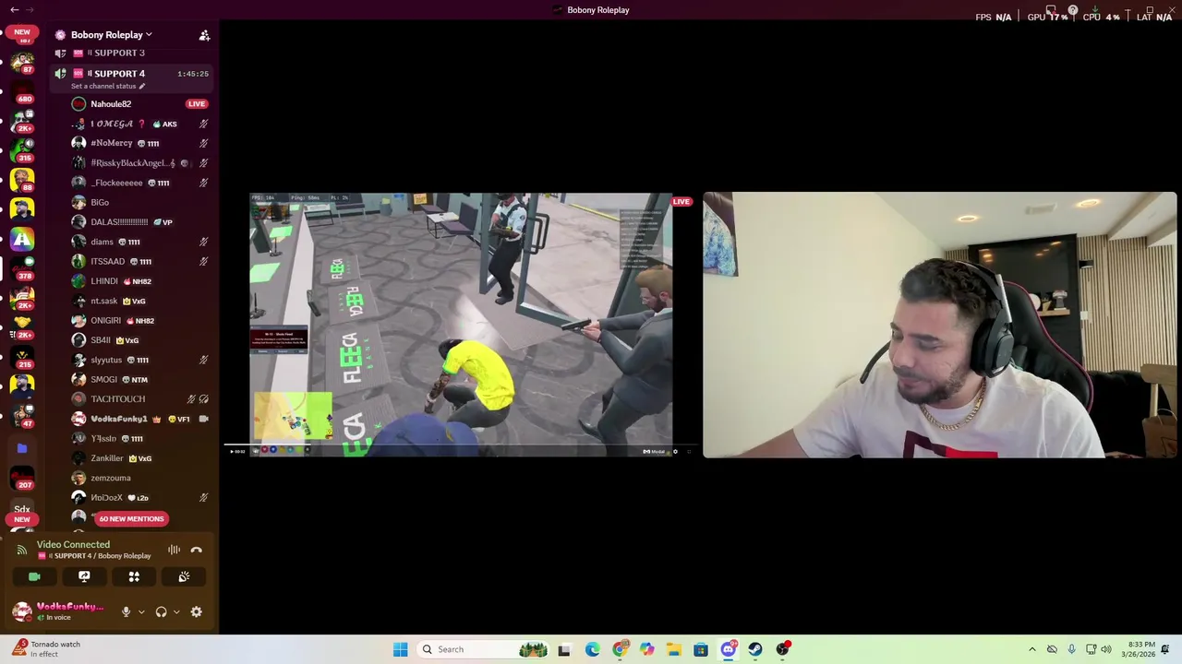Click the share your screen button
This screenshot has height=664, width=1182.
click(84, 576)
